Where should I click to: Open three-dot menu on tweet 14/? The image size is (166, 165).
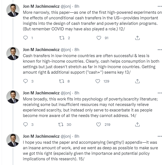[160, 93]
